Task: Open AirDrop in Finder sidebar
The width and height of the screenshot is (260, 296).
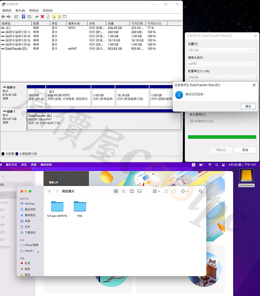Action: (29, 204)
